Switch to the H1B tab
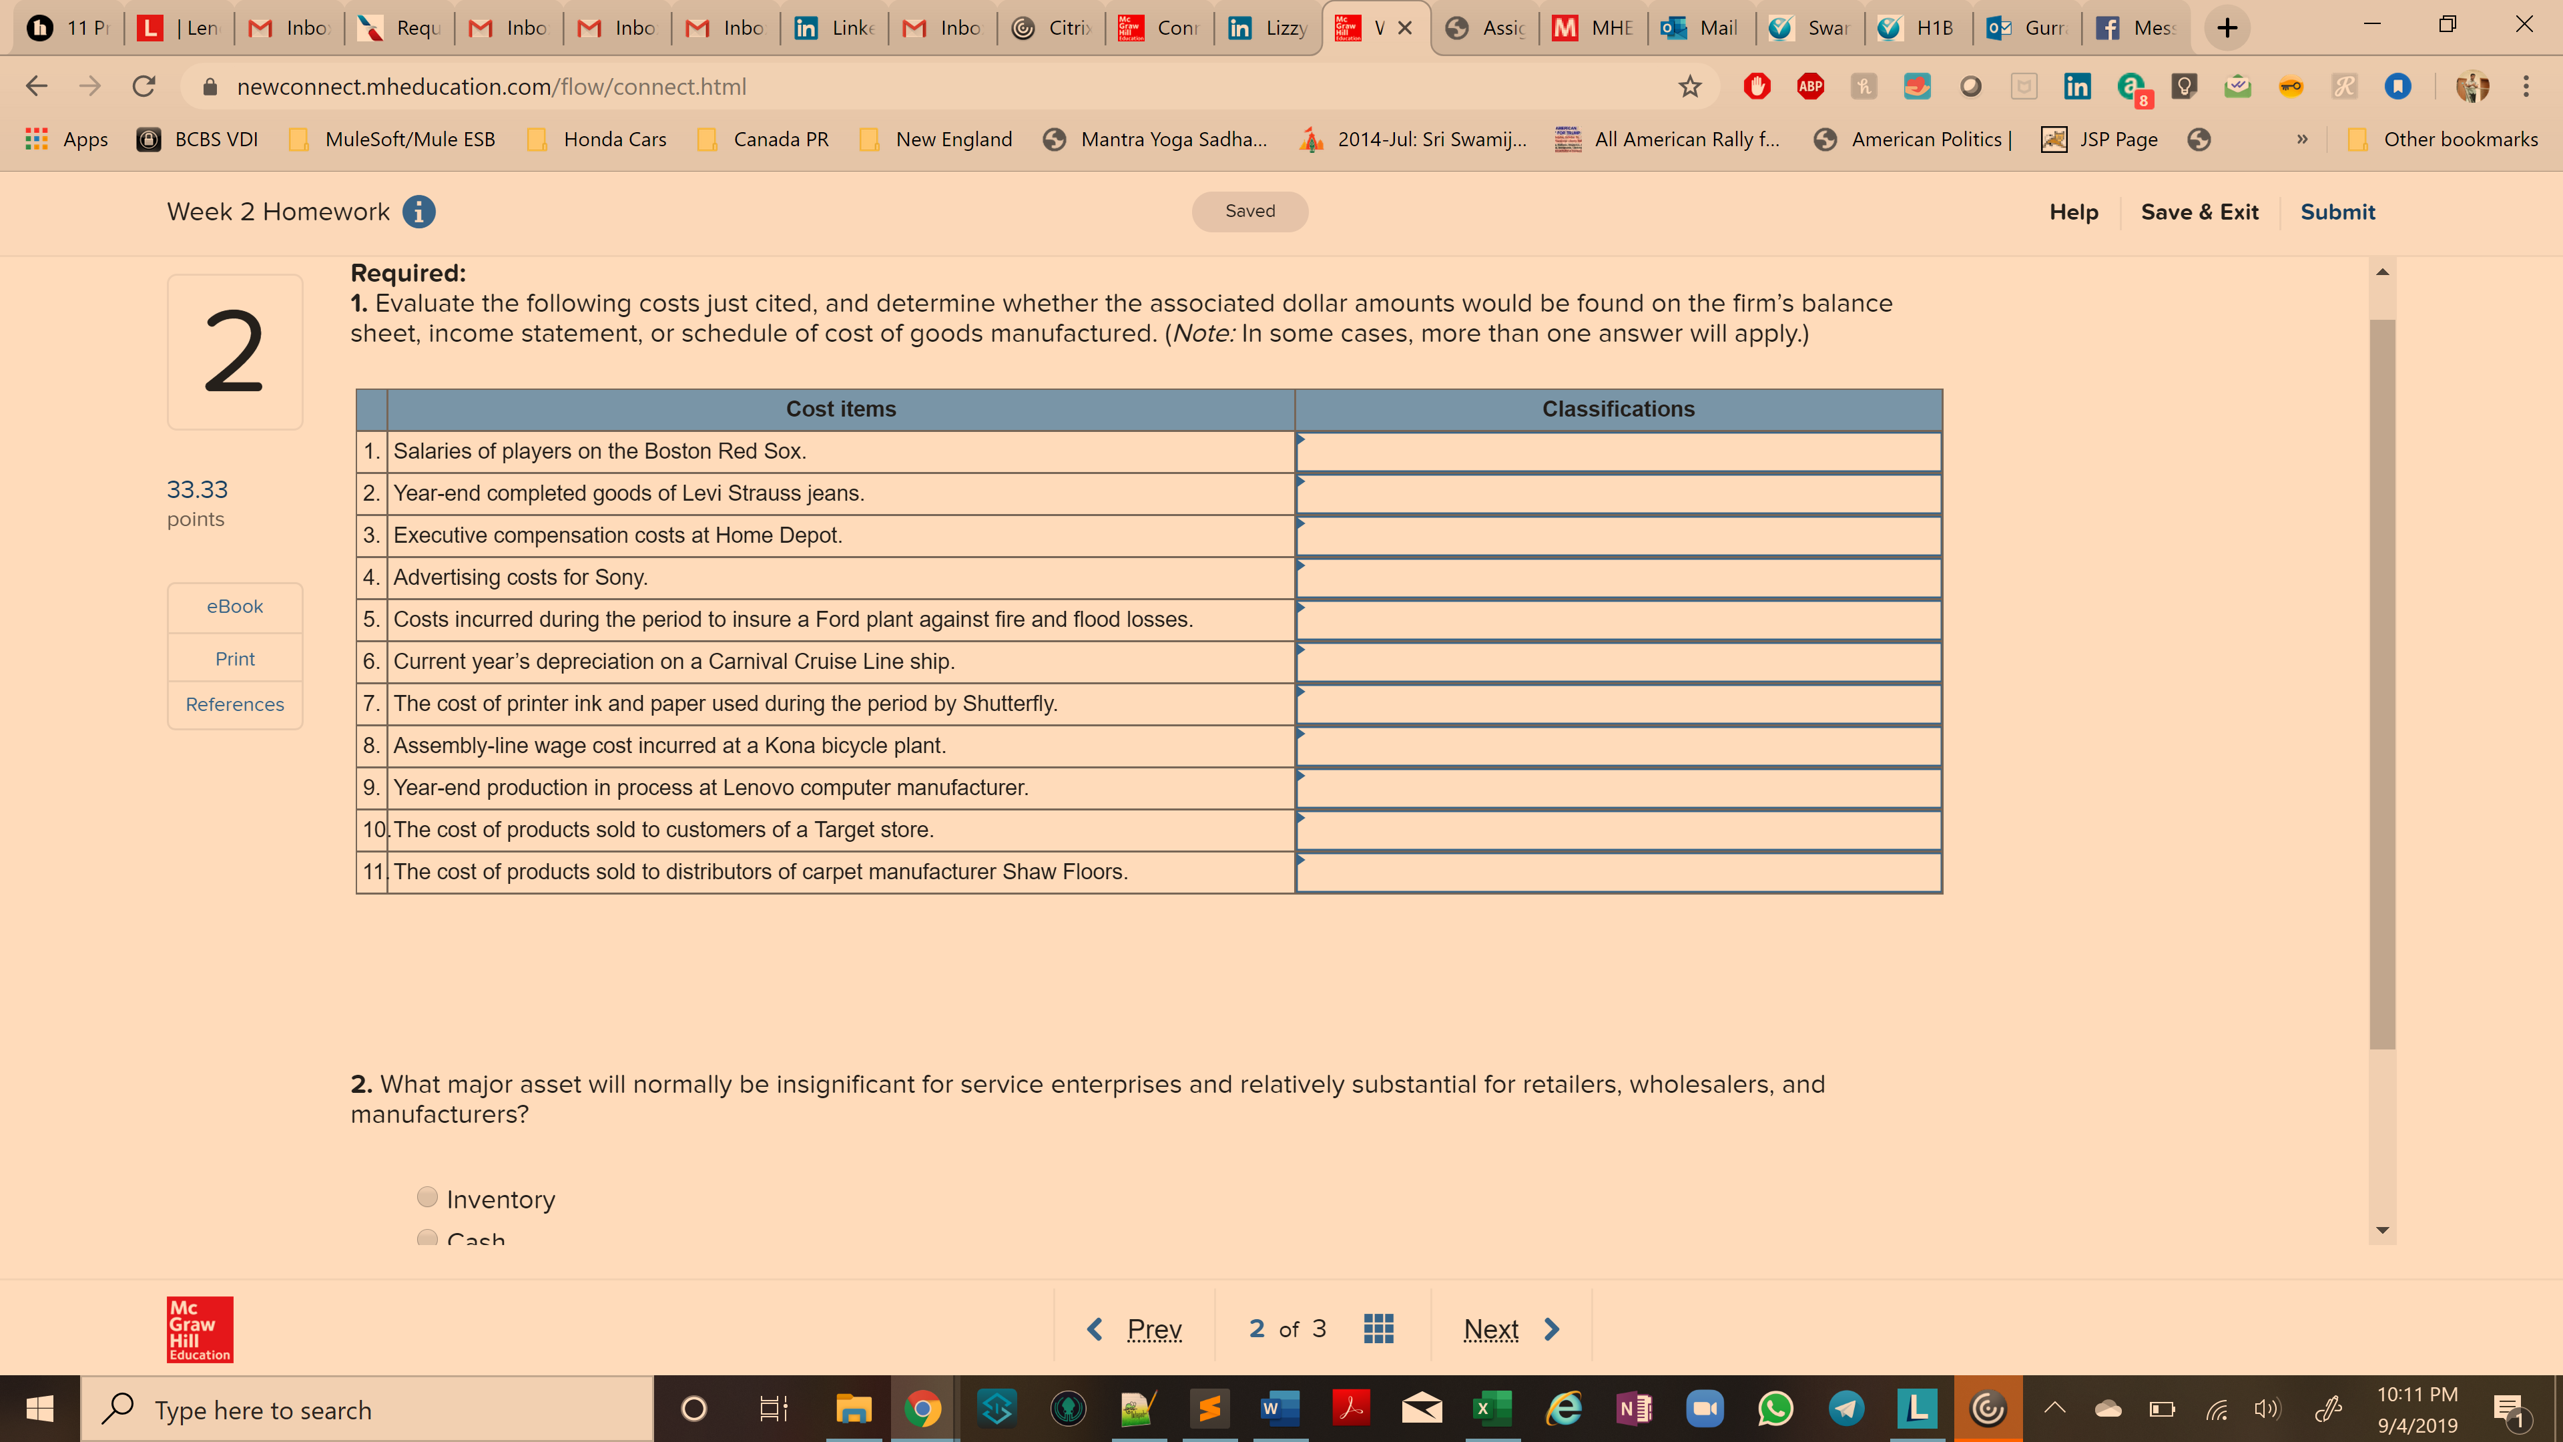This screenshot has width=2563, height=1442. [1920, 28]
